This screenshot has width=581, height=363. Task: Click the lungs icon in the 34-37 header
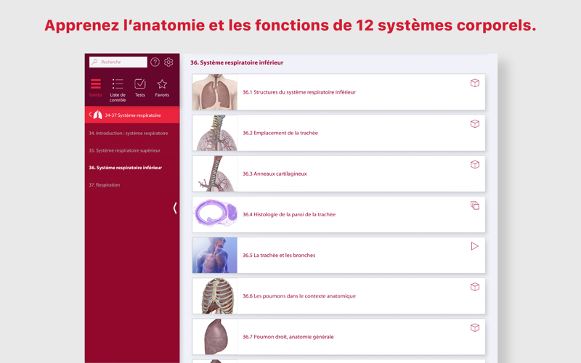(x=98, y=115)
